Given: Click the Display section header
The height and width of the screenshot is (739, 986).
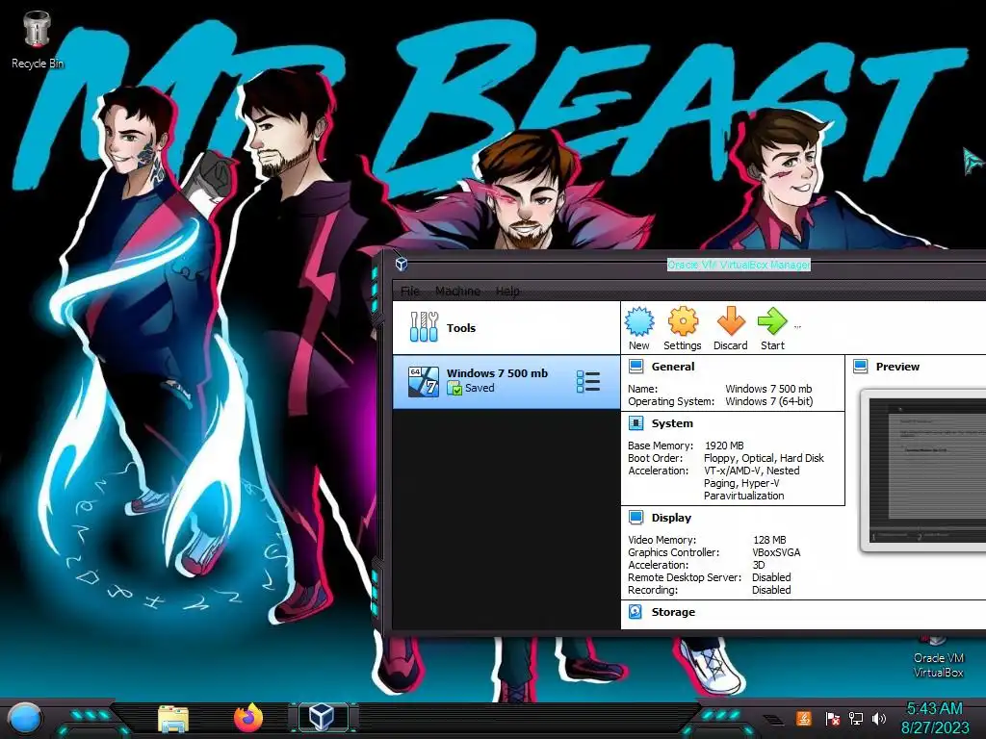Looking at the screenshot, I should pyautogui.click(x=671, y=517).
